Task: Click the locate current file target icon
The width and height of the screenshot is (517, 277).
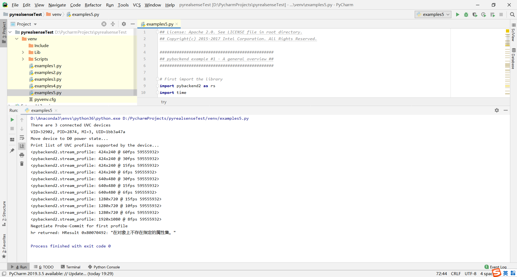Action: coord(104,24)
